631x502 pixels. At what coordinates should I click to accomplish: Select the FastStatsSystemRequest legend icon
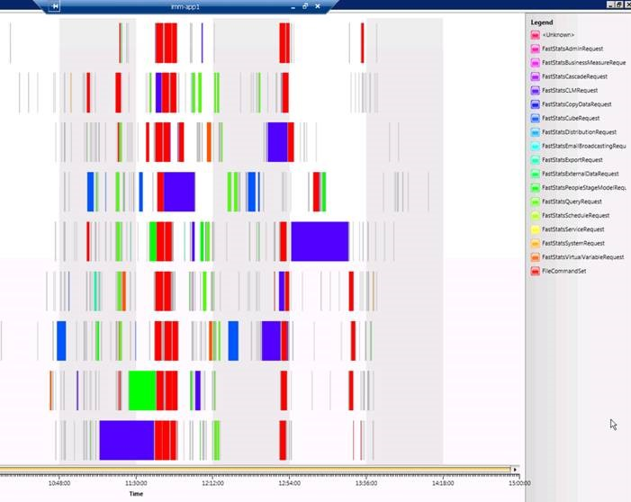pos(535,244)
